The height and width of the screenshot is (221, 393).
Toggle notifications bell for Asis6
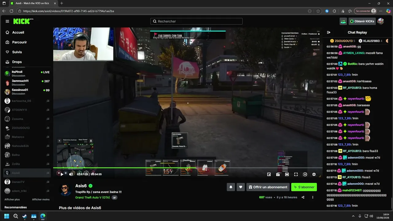click(231, 187)
